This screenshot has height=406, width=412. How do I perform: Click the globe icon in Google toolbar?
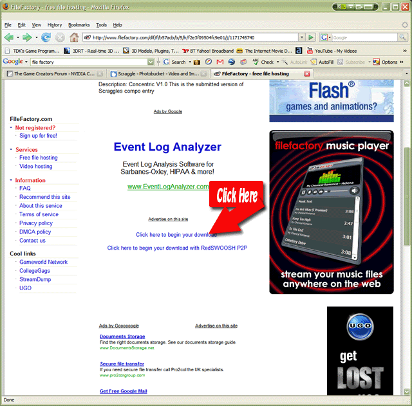[x=232, y=62]
